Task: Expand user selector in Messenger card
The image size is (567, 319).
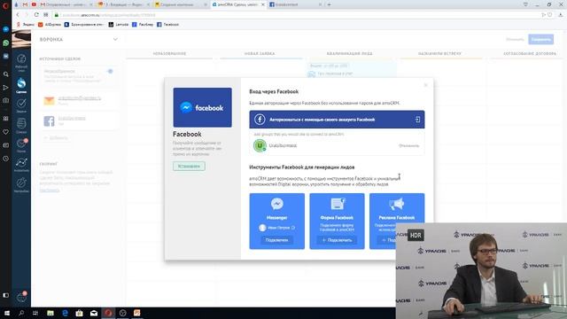Action: pos(293,228)
